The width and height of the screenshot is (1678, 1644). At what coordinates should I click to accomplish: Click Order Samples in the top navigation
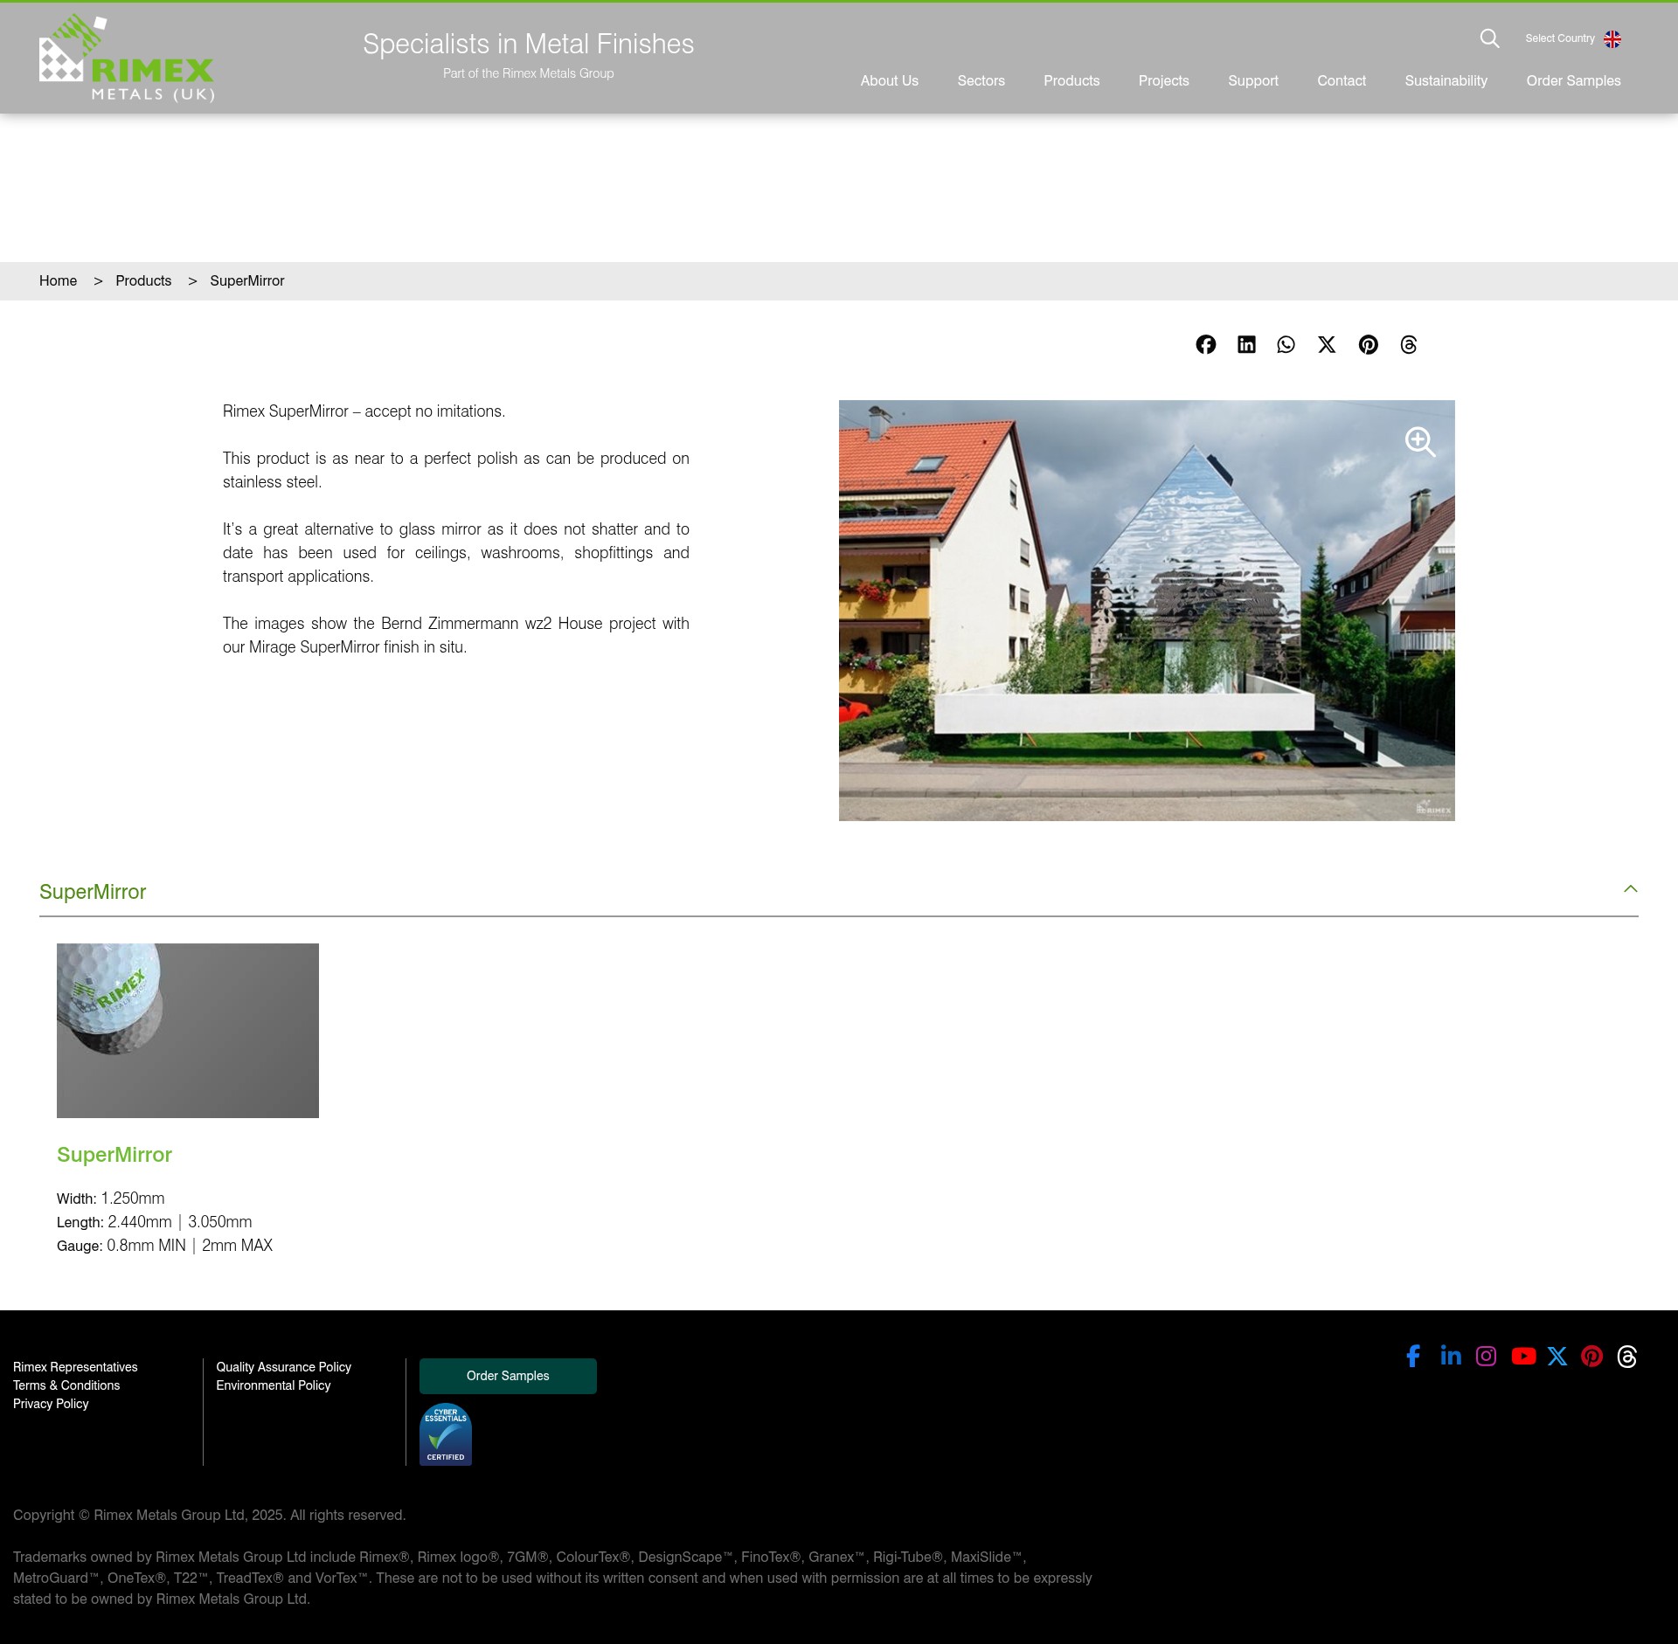point(1573,80)
